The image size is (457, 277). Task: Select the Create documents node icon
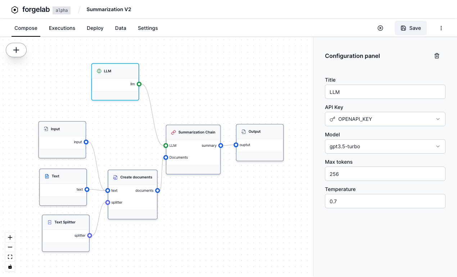[115, 177]
